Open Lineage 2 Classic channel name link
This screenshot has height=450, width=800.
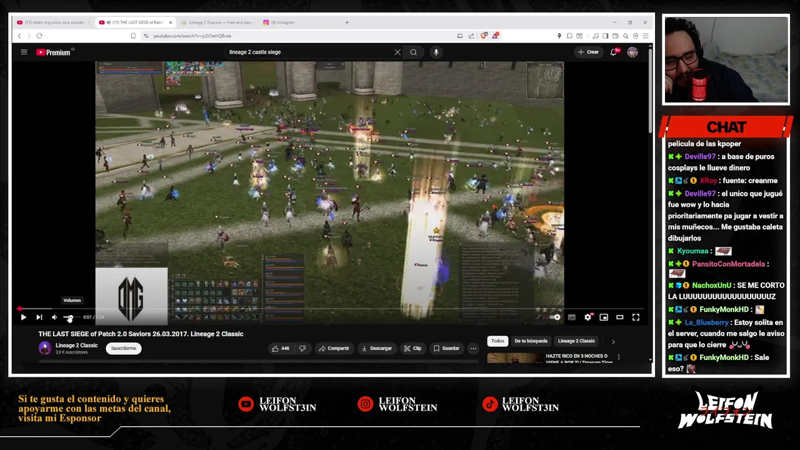point(76,346)
